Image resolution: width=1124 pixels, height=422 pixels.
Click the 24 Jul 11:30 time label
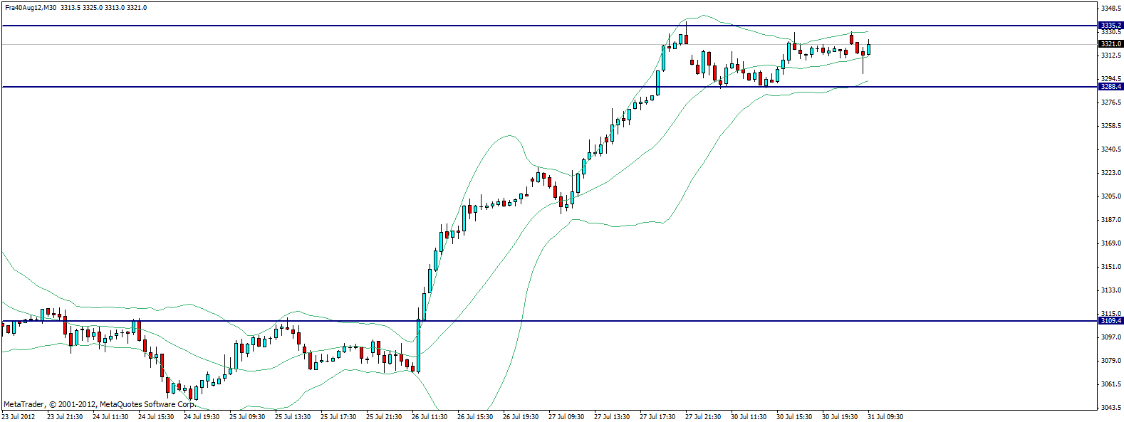[x=110, y=417]
